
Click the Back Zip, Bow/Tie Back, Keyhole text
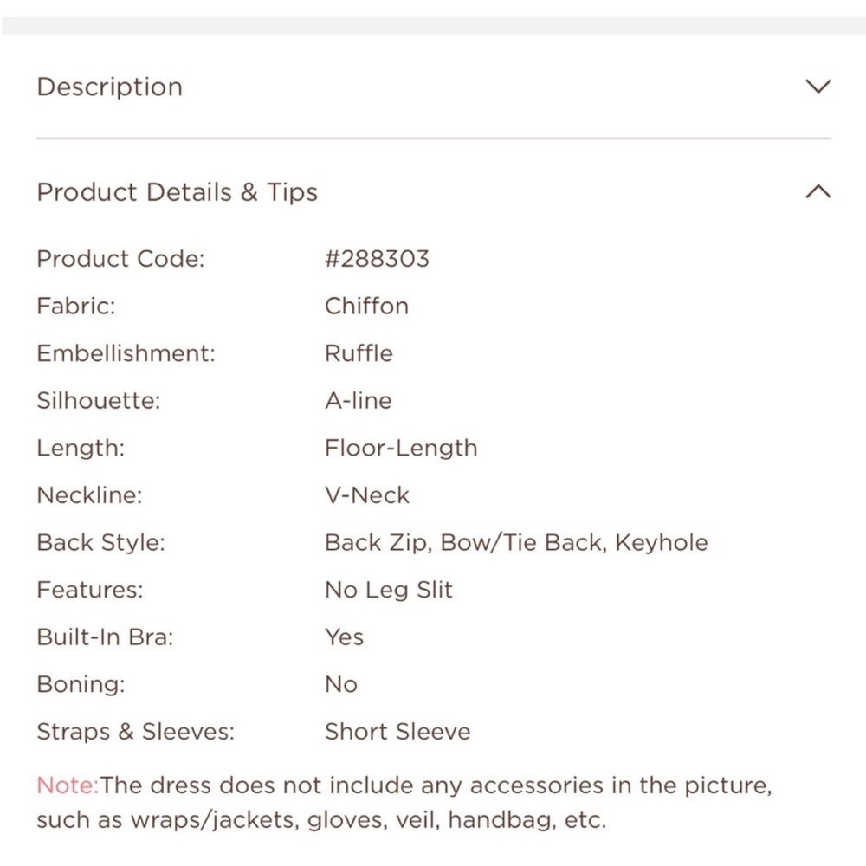516,543
